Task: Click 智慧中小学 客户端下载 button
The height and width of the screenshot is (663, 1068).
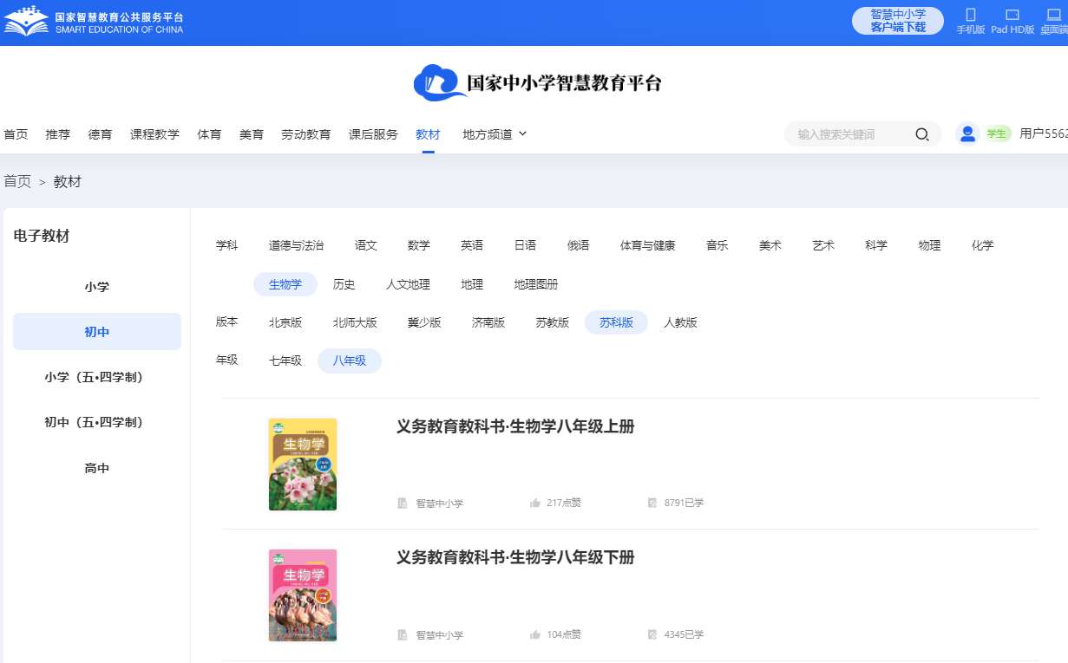Action: (897, 21)
